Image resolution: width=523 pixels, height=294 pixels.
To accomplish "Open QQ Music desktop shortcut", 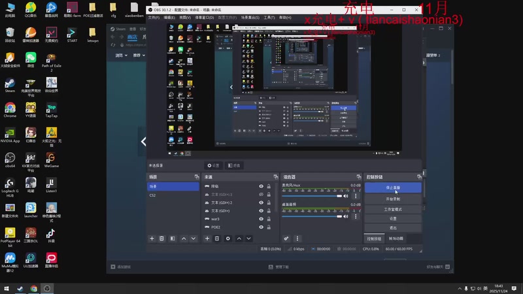I will coord(31,10).
